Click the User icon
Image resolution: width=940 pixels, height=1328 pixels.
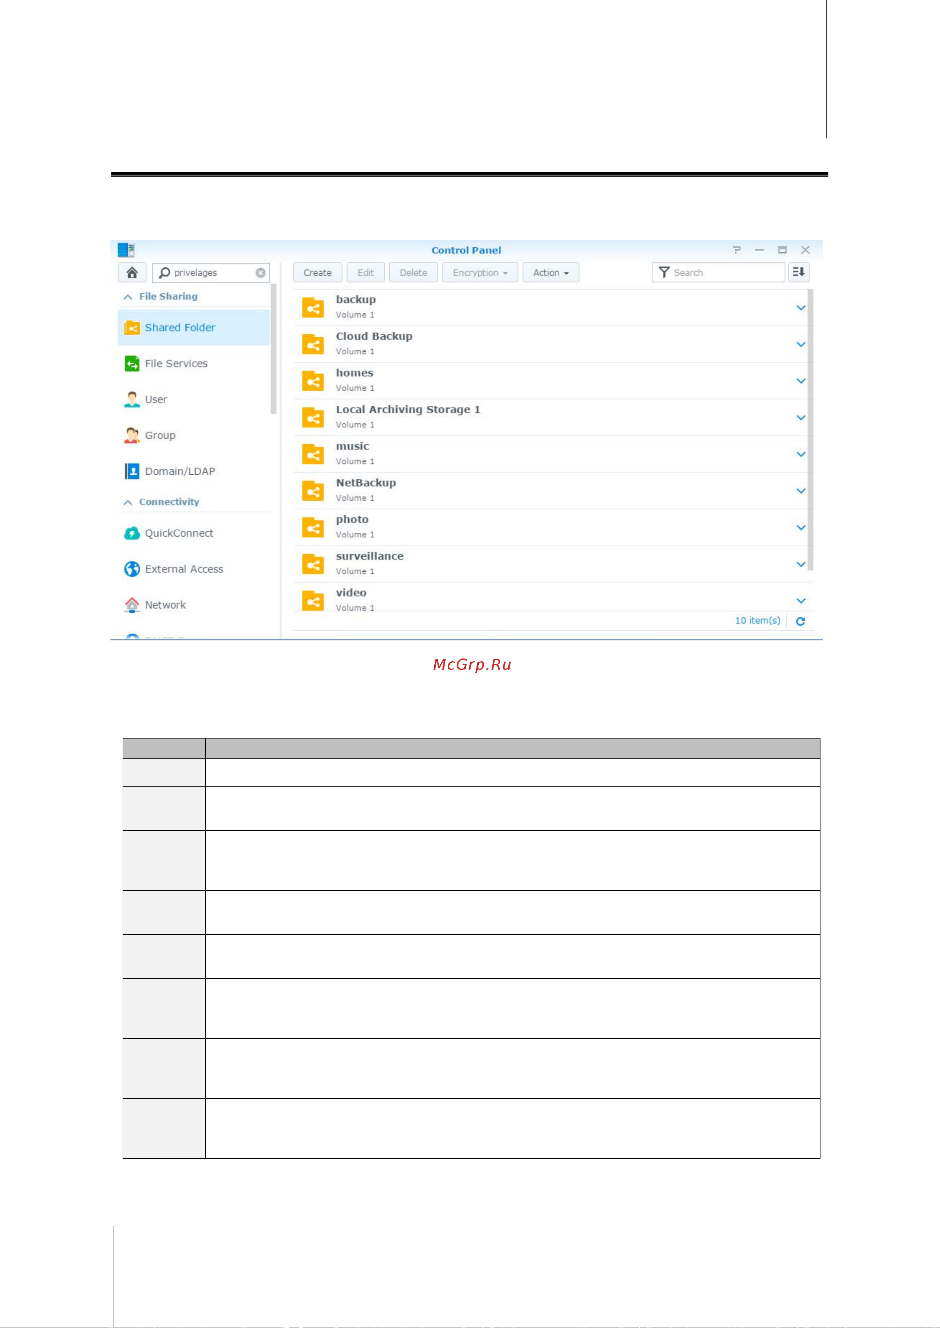(x=132, y=399)
